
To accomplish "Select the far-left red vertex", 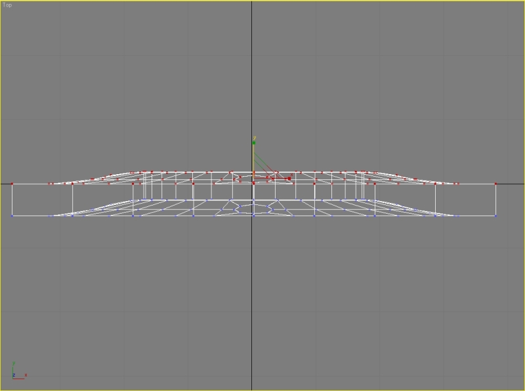I will click(12, 184).
